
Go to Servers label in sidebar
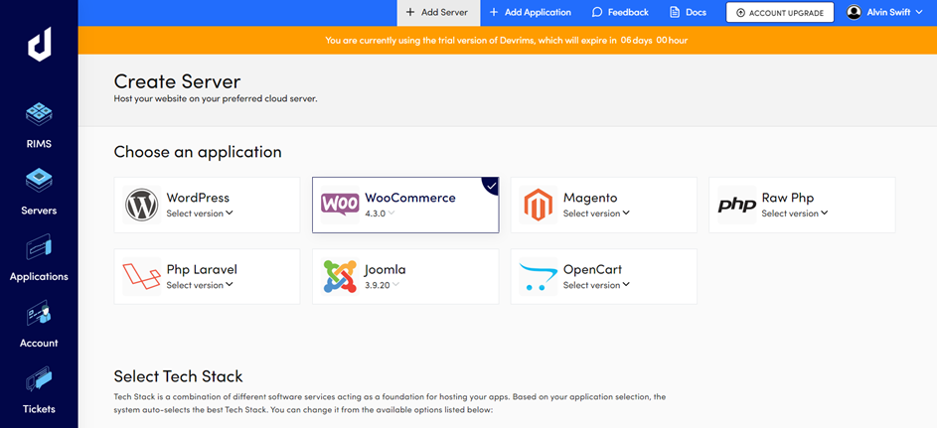(39, 211)
